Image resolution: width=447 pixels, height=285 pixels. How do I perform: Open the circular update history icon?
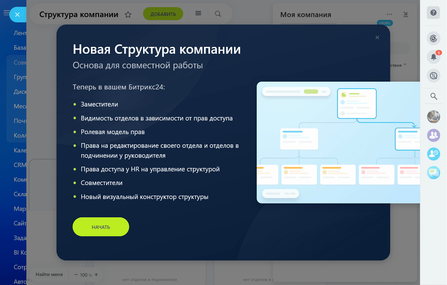(x=433, y=38)
